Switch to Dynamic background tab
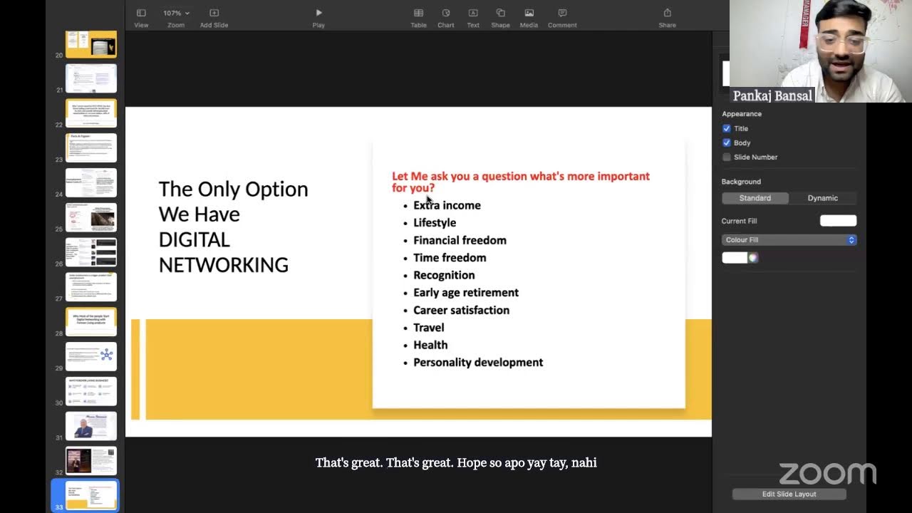Screen dimensions: 912x513 point(823,198)
